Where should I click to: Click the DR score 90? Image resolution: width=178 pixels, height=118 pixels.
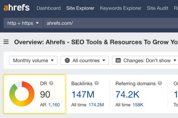[x=45, y=94]
